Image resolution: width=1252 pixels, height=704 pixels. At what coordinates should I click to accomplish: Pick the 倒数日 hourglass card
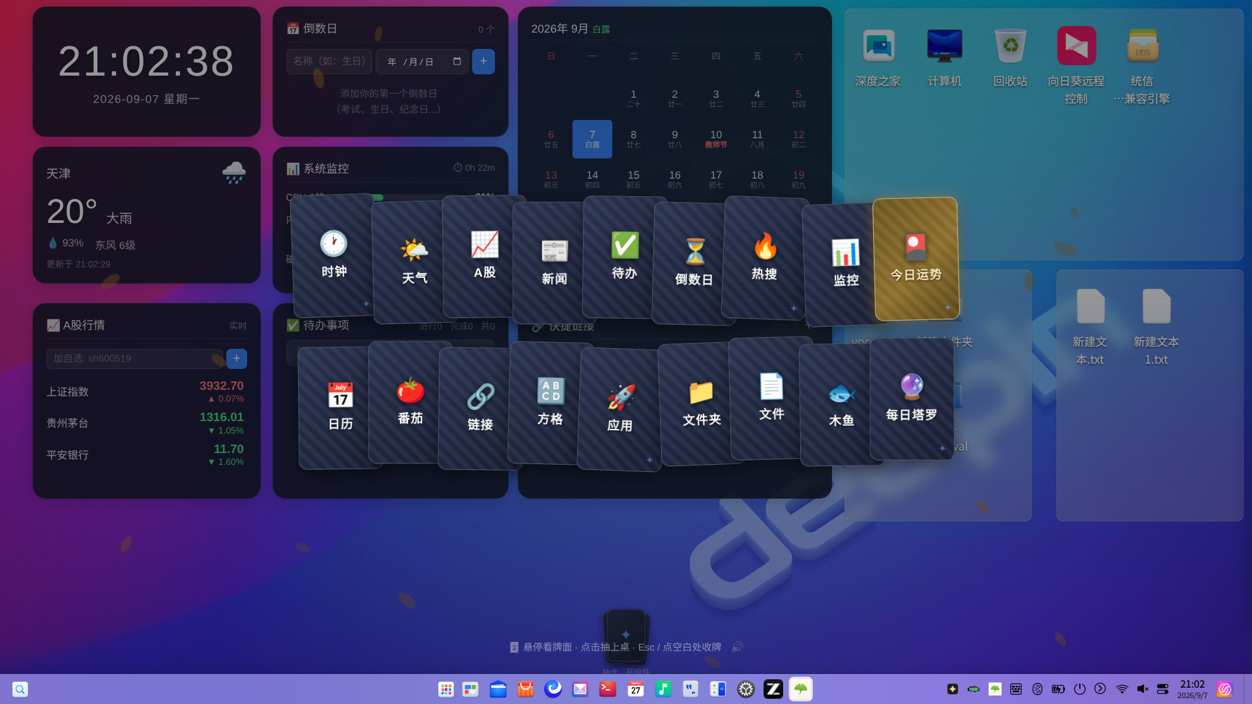(x=694, y=263)
